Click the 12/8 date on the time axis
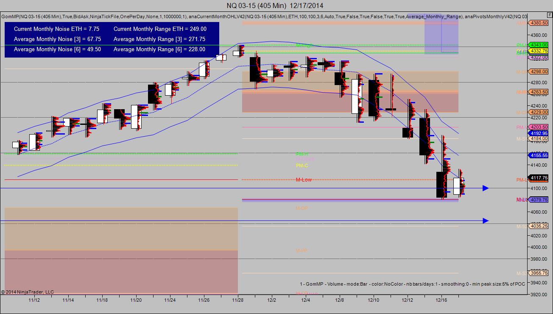The image size is (553, 314). pyautogui.click(x=340, y=300)
